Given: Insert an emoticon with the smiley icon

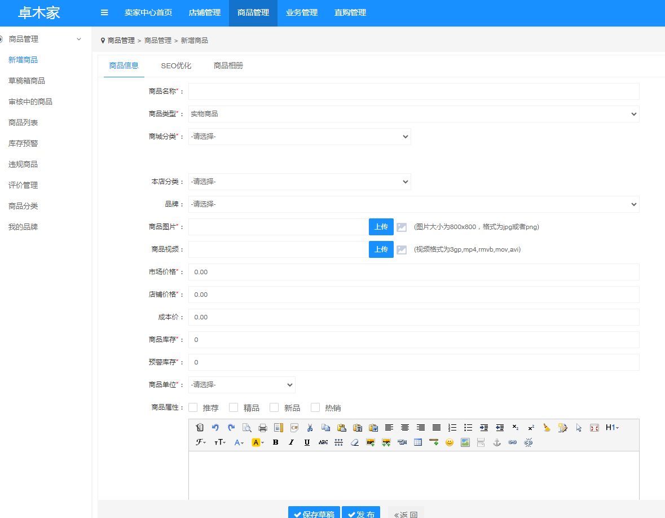Looking at the screenshot, I should point(449,442).
